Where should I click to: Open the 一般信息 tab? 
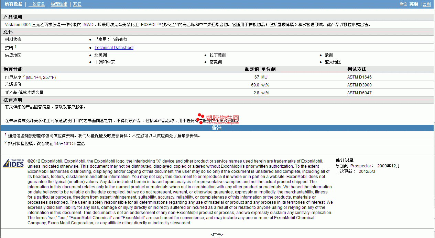(37, 4)
